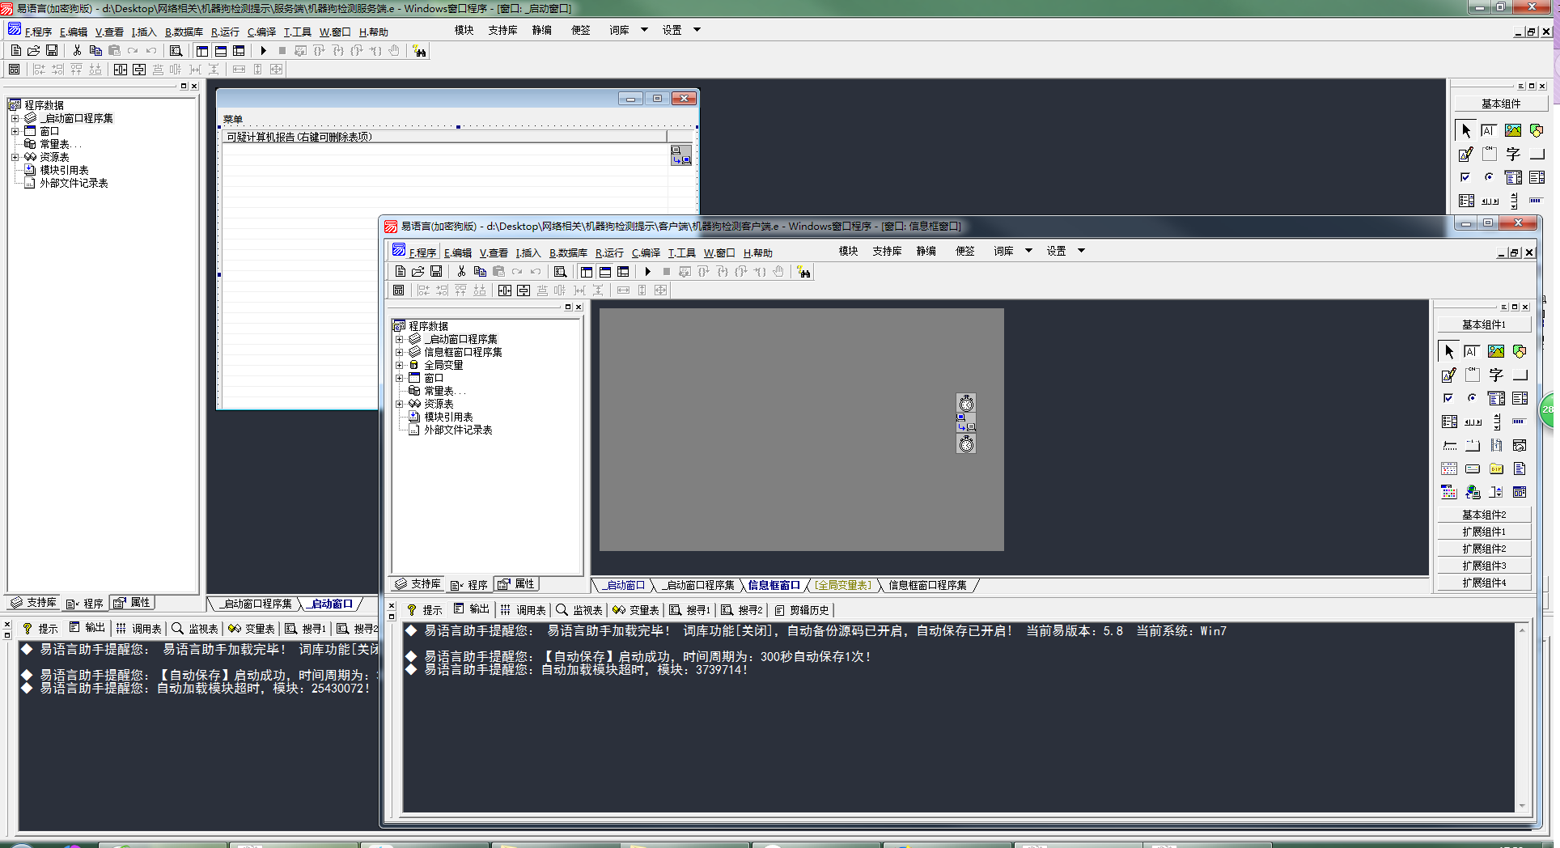Switch to 输出 tab in client output panel
Image resolution: width=1560 pixels, height=848 pixels.
(x=472, y=609)
